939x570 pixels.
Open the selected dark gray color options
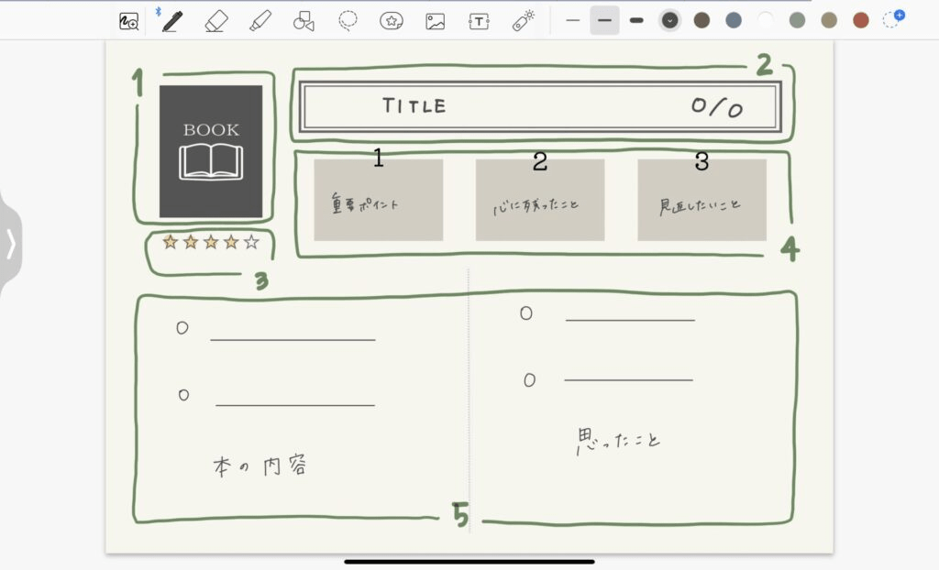tap(669, 20)
